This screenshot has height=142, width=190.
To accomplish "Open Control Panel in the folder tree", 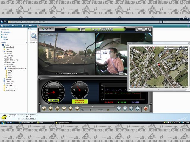I will tap(10, 81).
